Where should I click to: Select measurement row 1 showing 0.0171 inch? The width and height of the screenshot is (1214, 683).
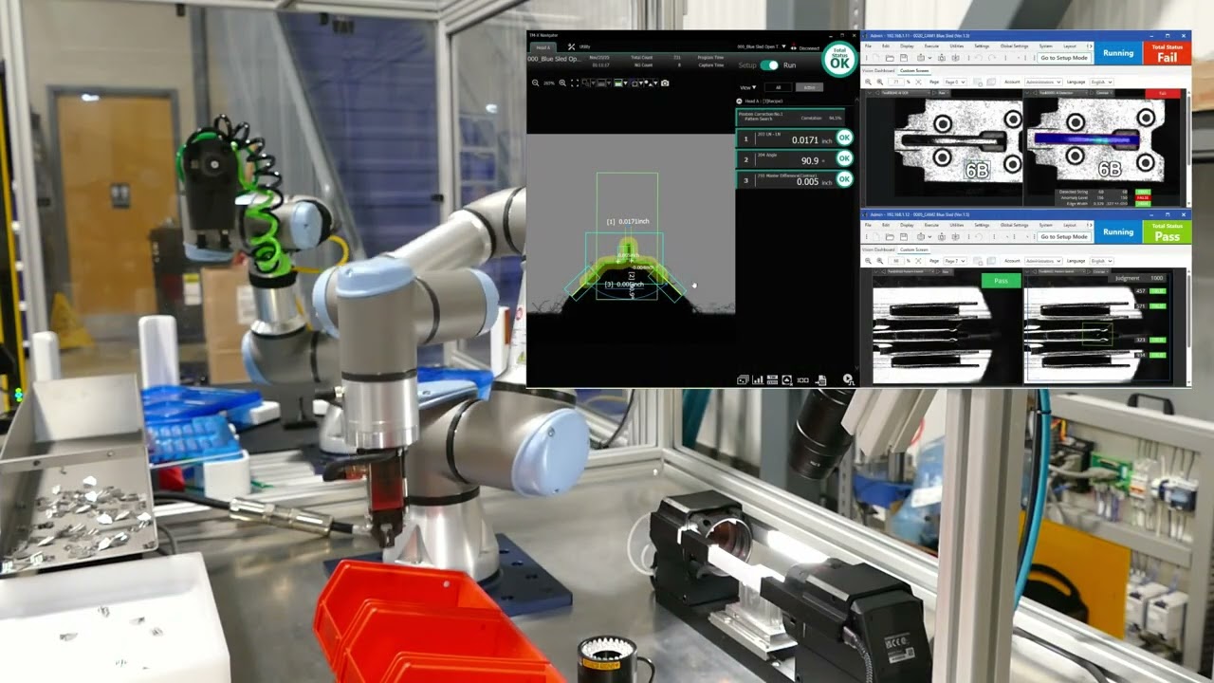[x=795, y=138]
